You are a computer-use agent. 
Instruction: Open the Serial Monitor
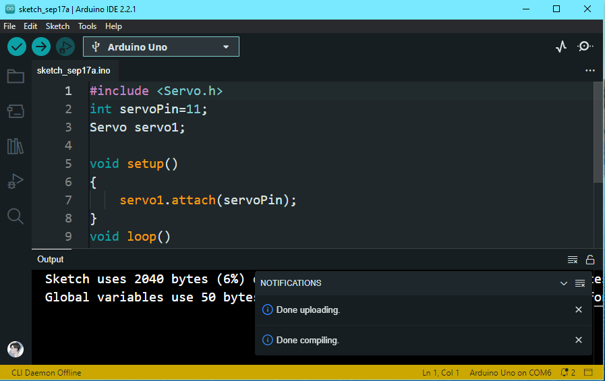tap(585, 47)
